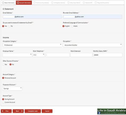Go to Home Country Address step
The width and height of the screenshot is (126, 115).
coord(41,3)
